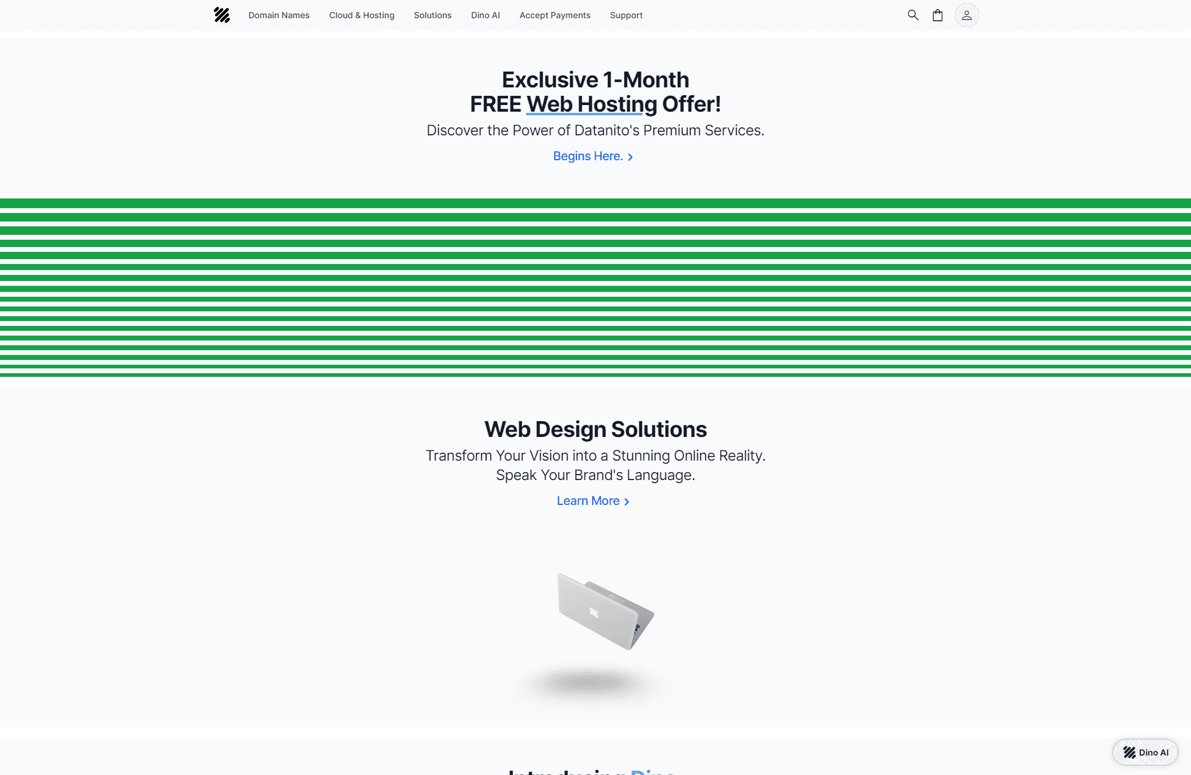This screenshot has width=1191, height=775.
Task: Expand the Domain Names navigation dropdown
Action: pos(278,15)
